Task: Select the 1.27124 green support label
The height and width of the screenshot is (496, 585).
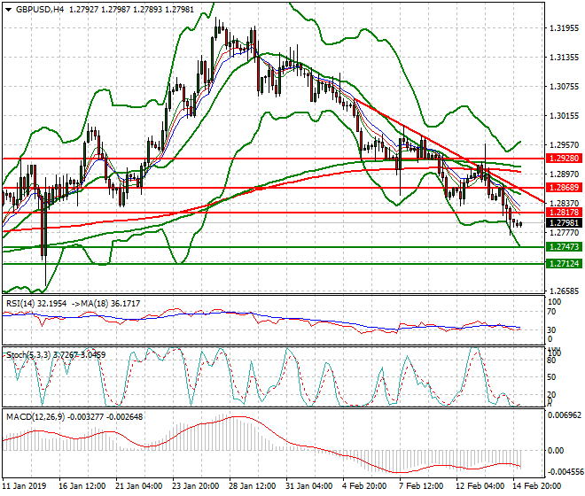Action: click(564, 264)
